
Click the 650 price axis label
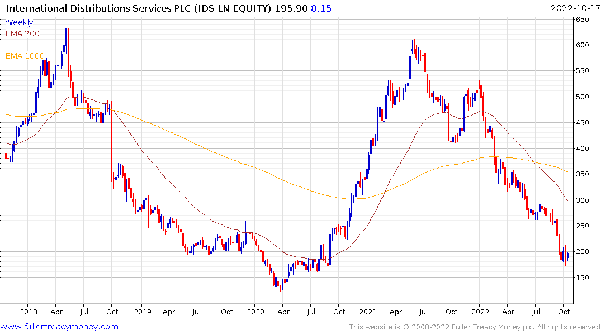582,19
